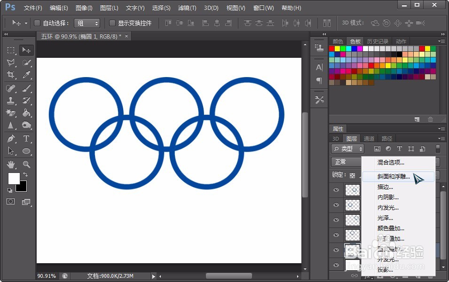
Task: Select the Spot Healing Brush tool
Action: [x=11, y=88]
